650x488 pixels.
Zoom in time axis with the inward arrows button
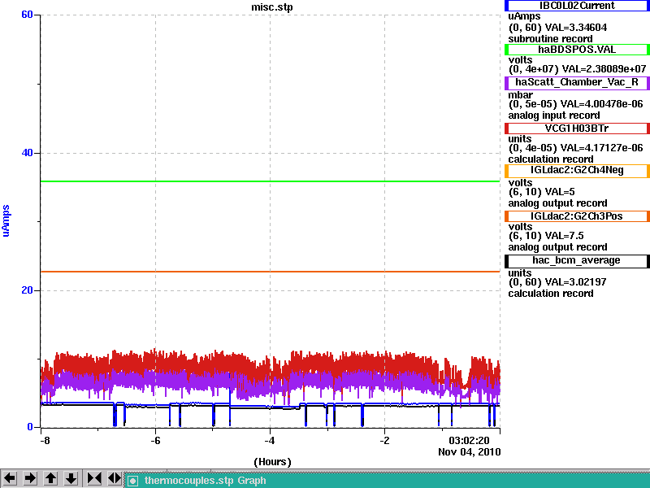(x=94, y=478)
